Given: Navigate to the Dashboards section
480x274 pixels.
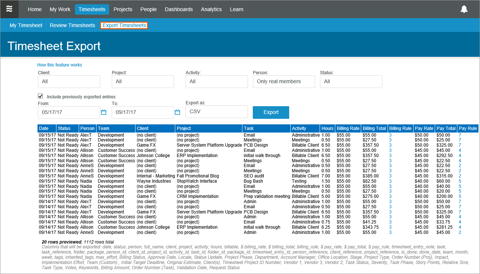Looking at the screenshot, I should click(x=179, y=9).
